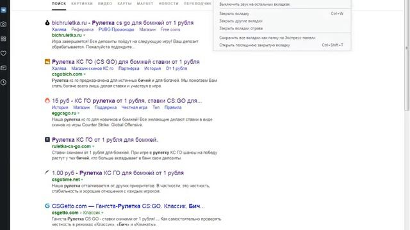Open the Snapshot camera tool in sidebar
The height and width of the screenshot is (230, 410).
tap(3, 24)
